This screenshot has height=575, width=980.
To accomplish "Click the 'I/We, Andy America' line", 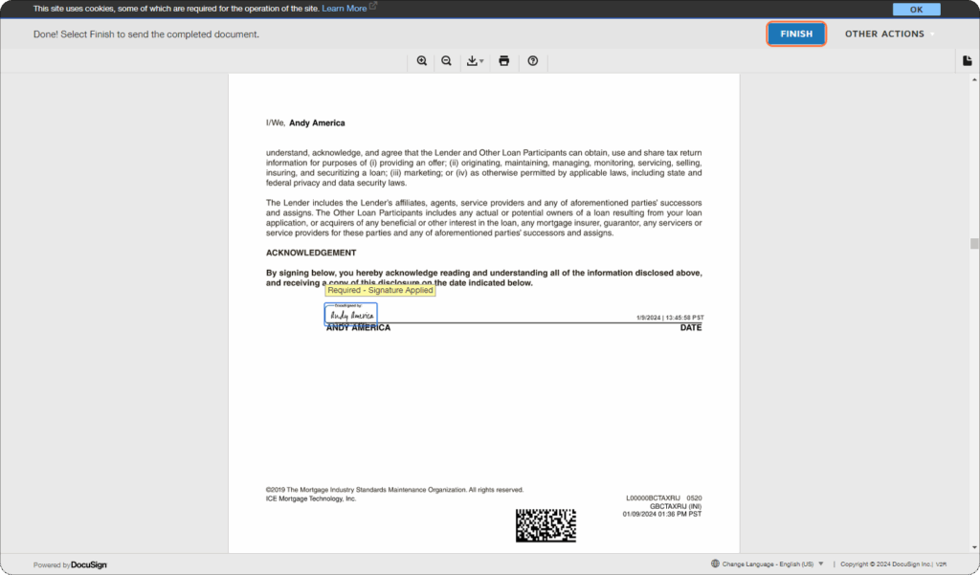I will pyautogui.click(x=305, y=123).
